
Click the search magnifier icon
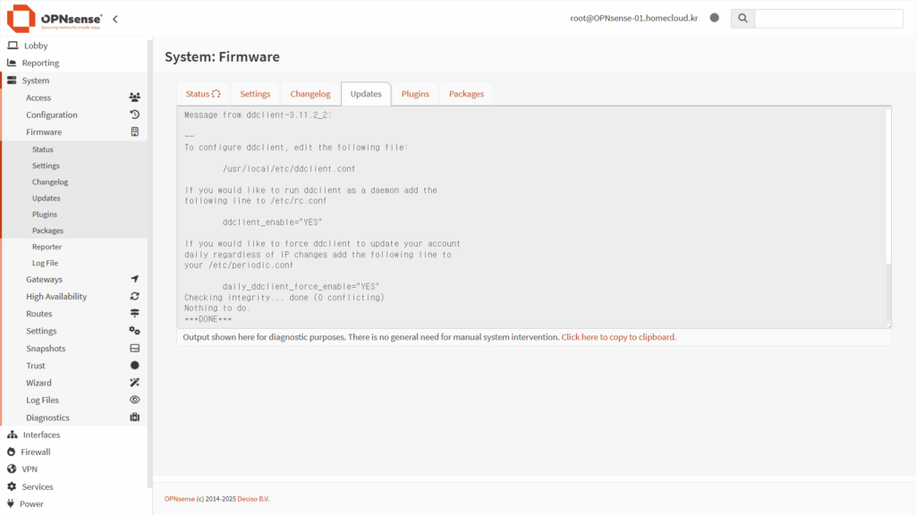[x=742, y=18]
